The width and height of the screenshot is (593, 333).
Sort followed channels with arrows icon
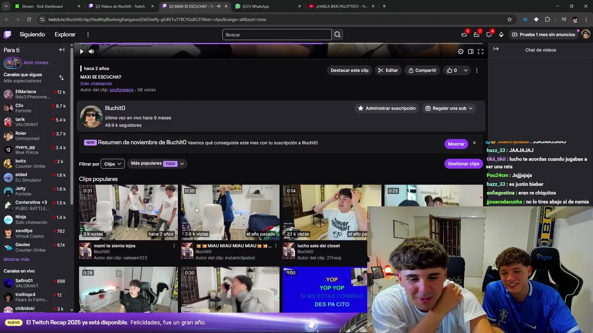61,78
